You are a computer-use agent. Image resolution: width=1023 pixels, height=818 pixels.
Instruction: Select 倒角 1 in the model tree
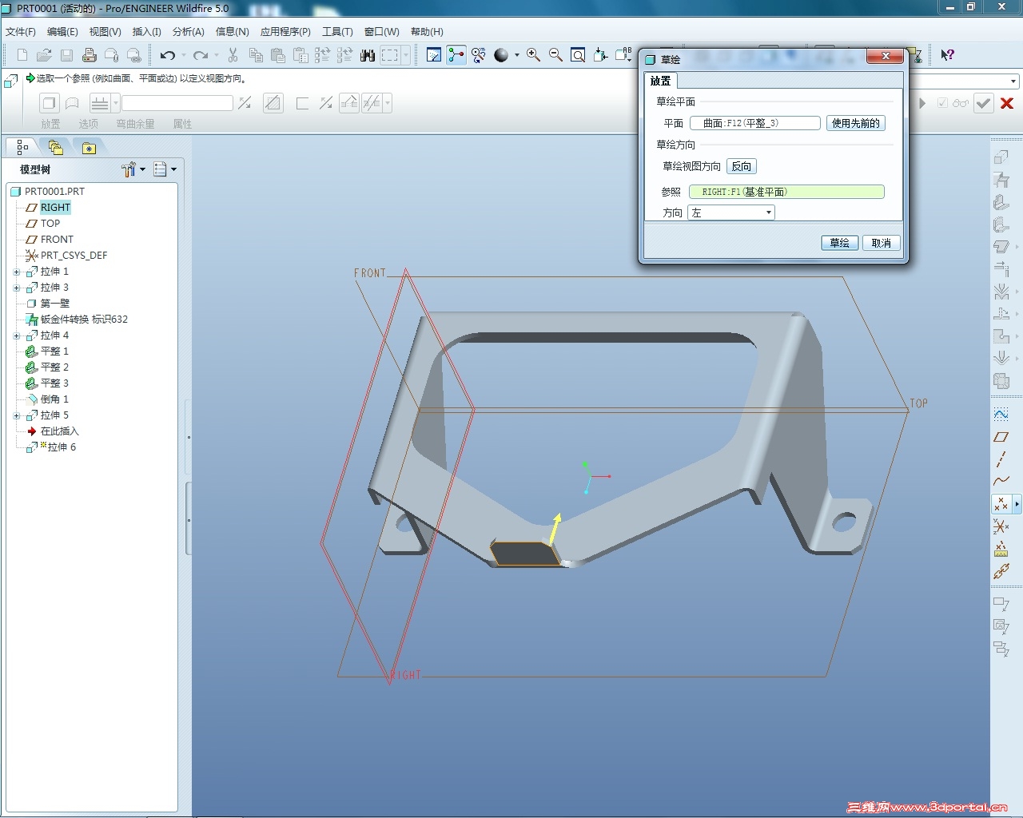click(54, 399)
